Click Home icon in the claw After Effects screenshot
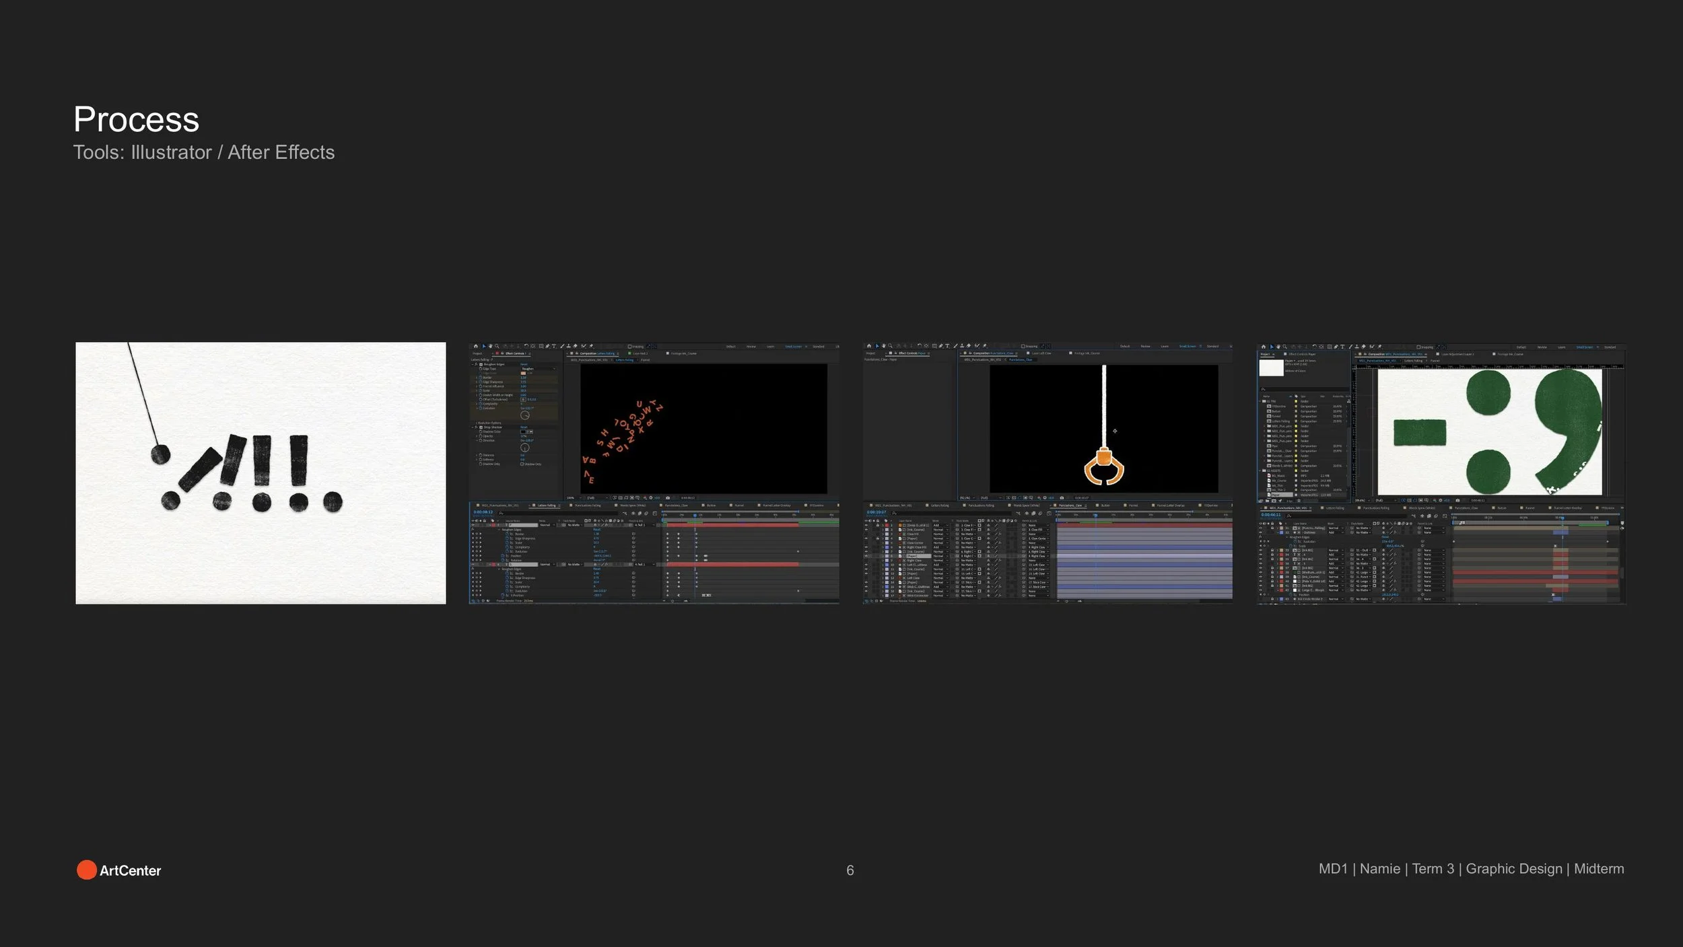Image resolution: width=1683 pixels, height=947 pixels. pos(869,346)
